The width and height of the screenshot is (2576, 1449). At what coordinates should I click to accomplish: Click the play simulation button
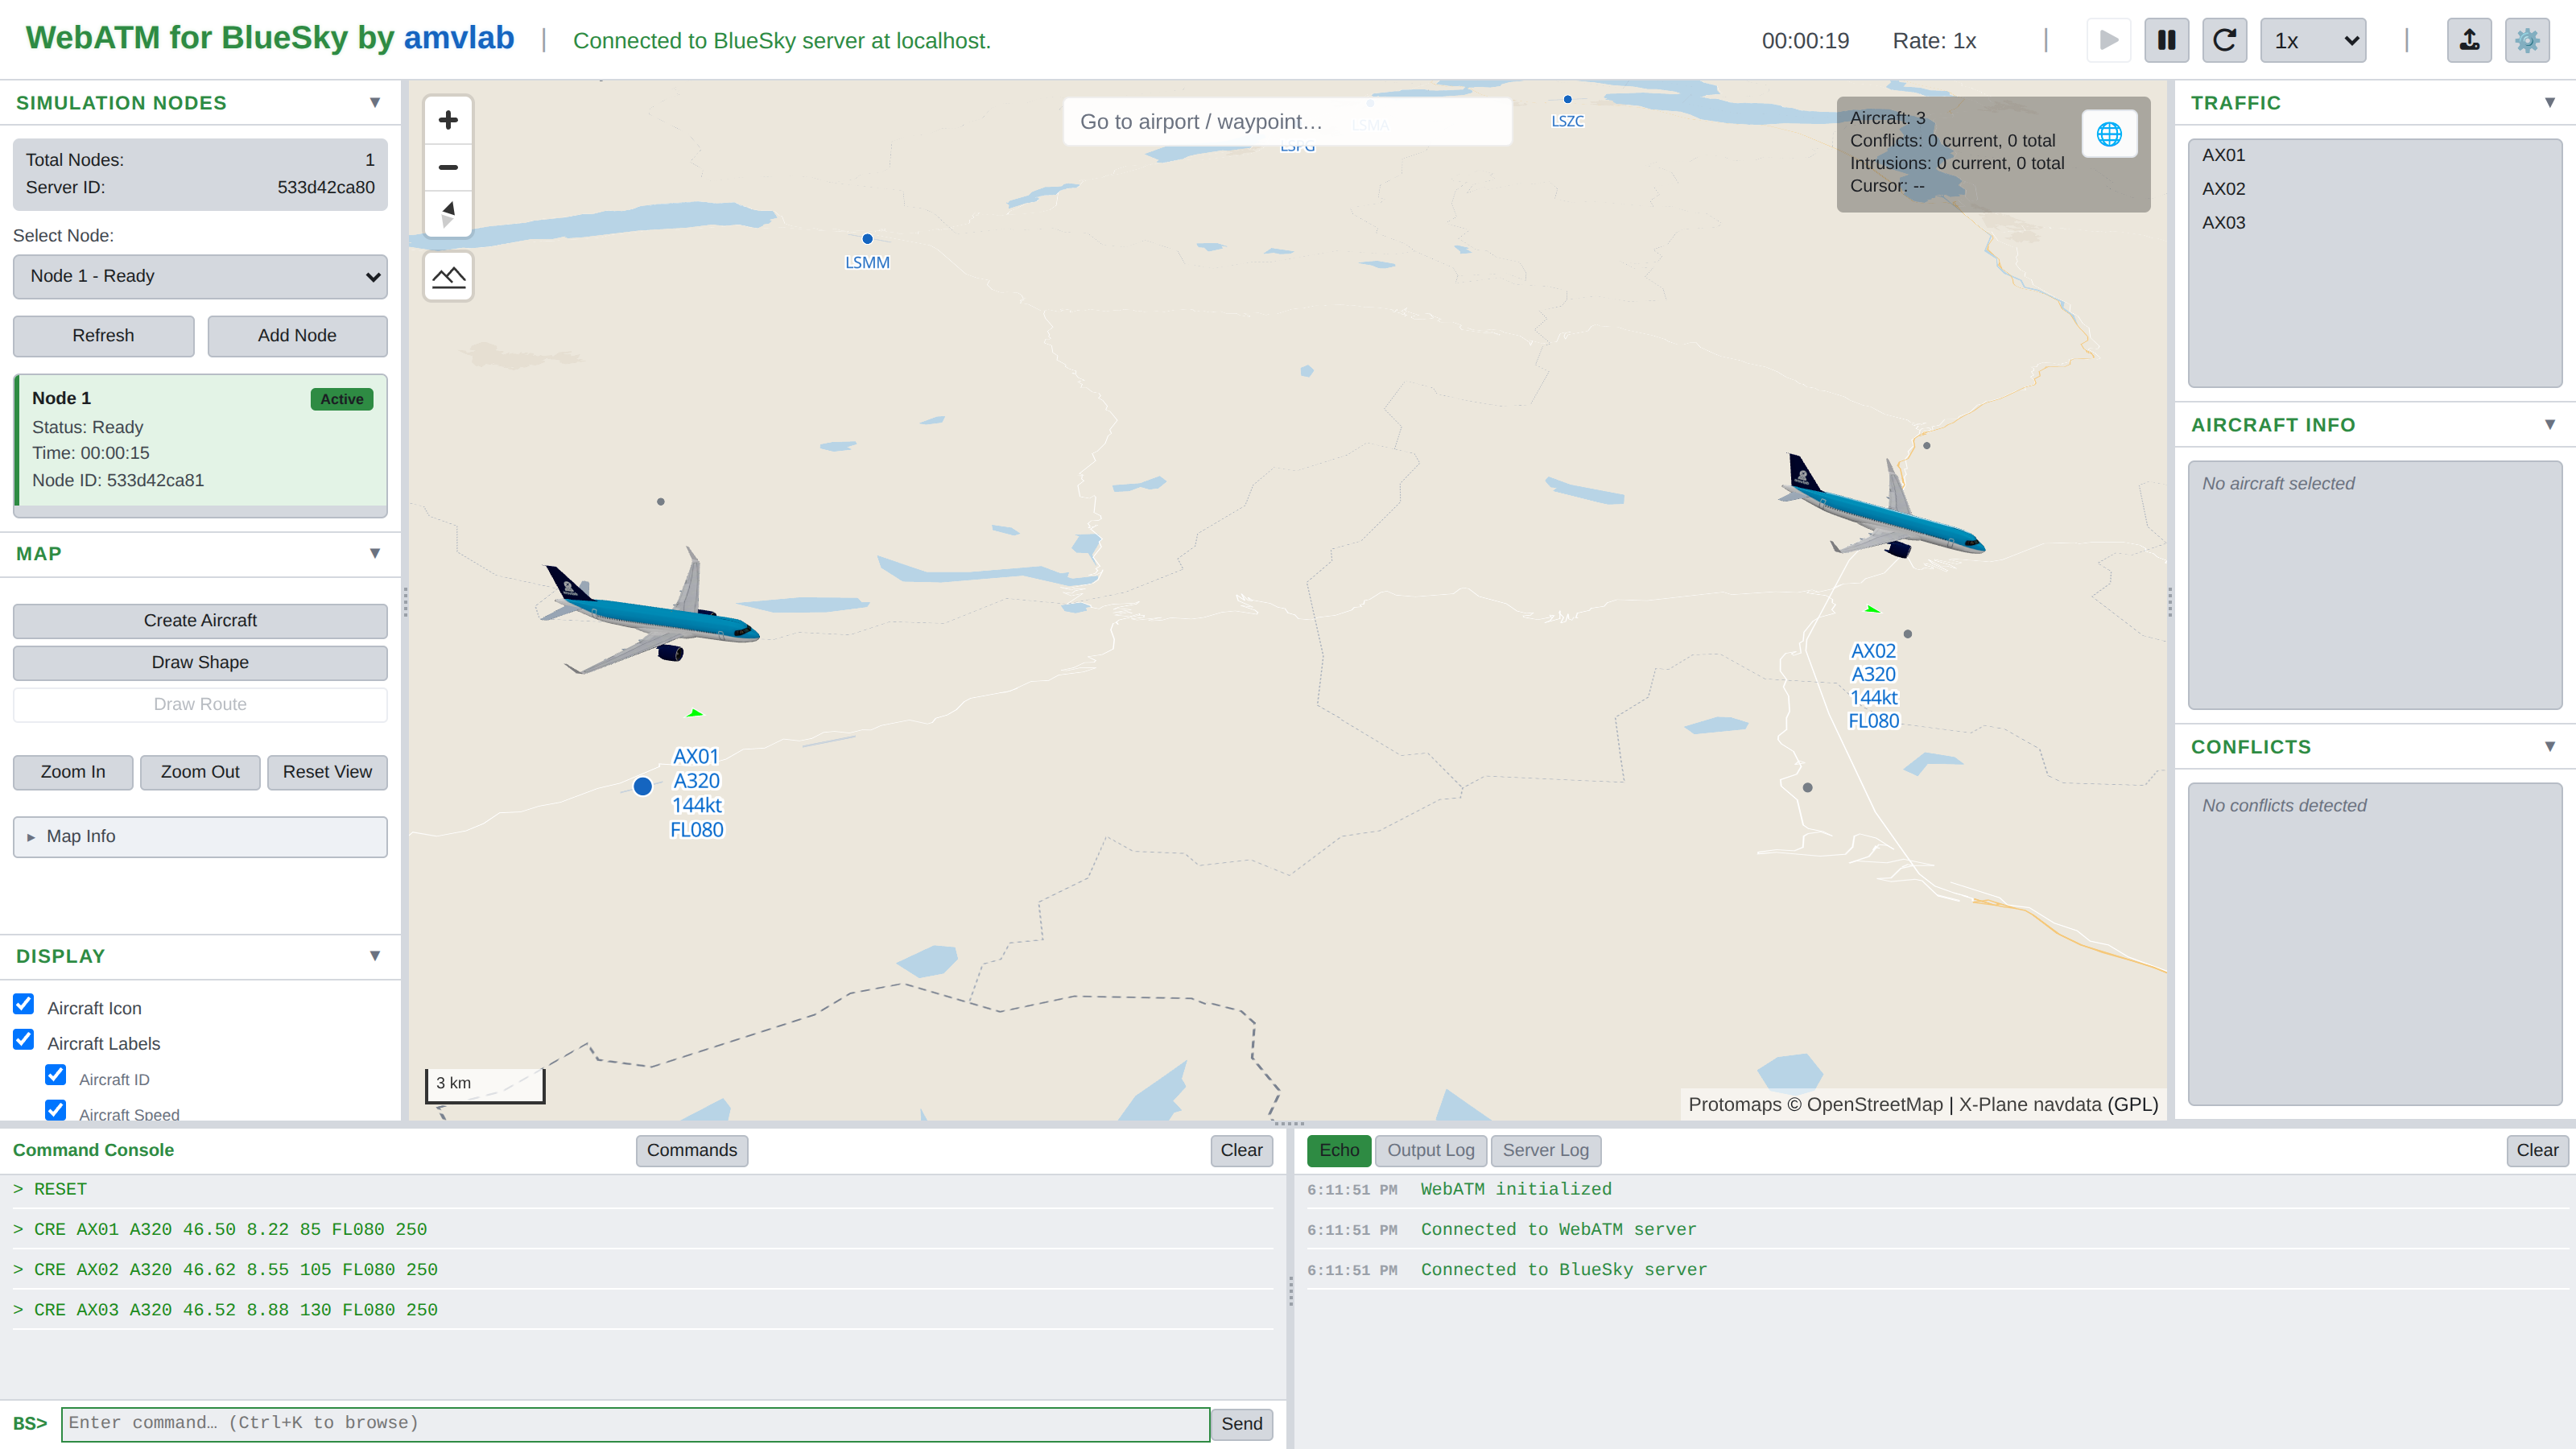tap(2108, 40)
